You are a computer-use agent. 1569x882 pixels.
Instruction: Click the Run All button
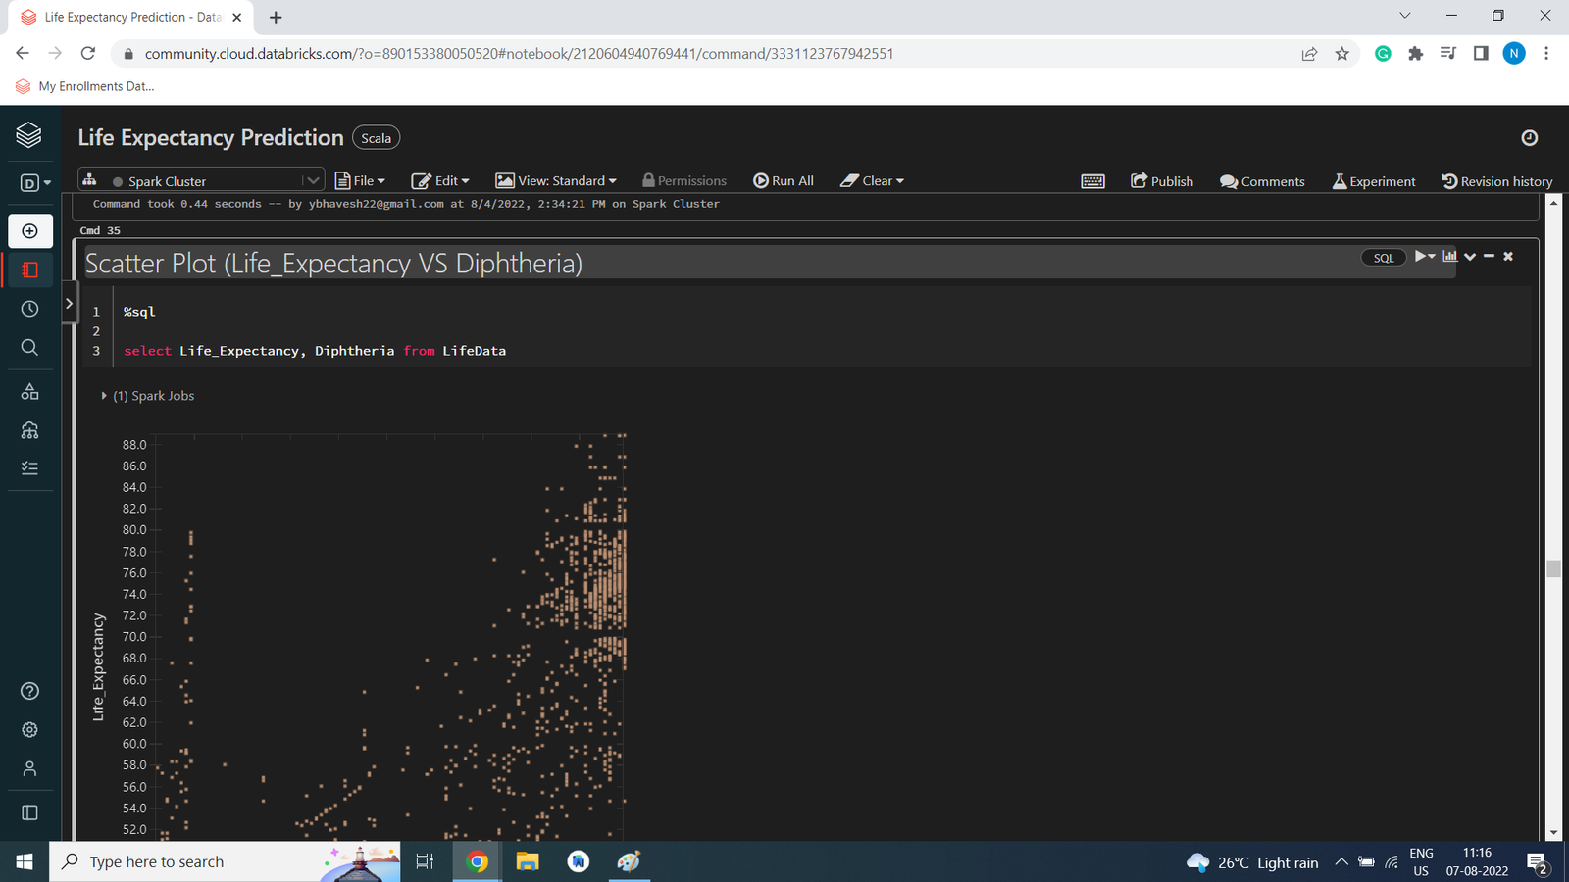click(784, 181)
